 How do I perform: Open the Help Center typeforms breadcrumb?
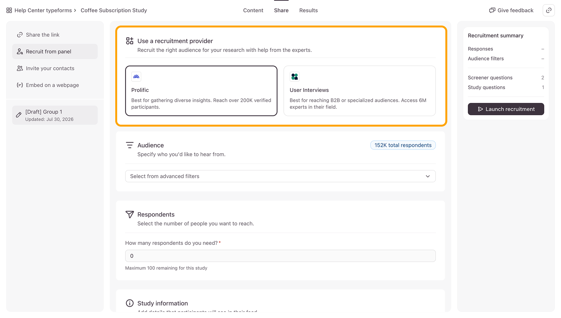coord(43,10)
